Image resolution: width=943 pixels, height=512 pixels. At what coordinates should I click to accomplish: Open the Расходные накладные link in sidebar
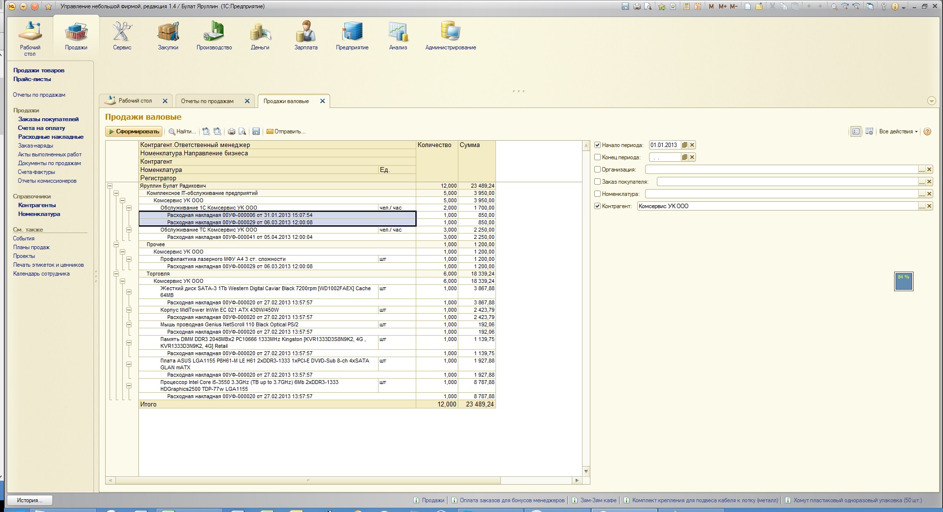(x=51, y=137)
